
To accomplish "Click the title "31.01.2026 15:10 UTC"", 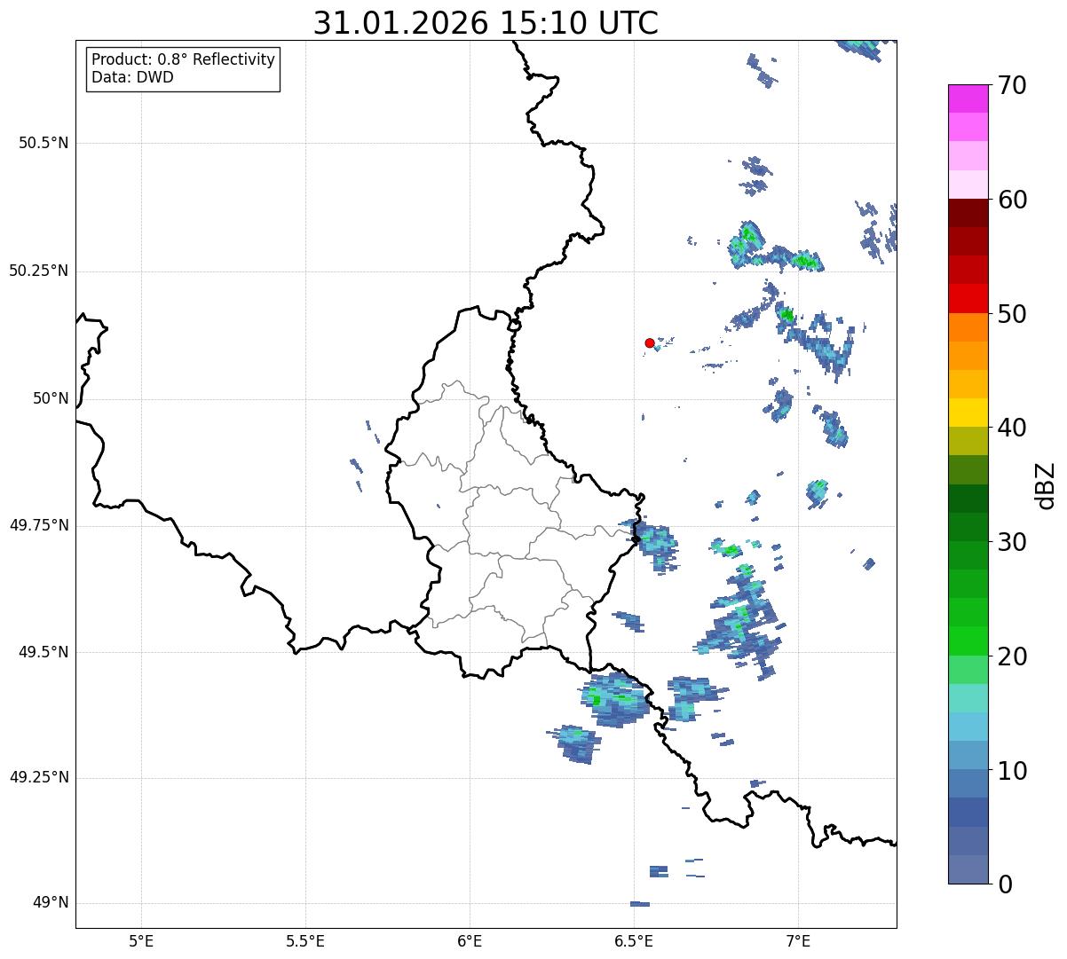I will click(x=486, y=23).
